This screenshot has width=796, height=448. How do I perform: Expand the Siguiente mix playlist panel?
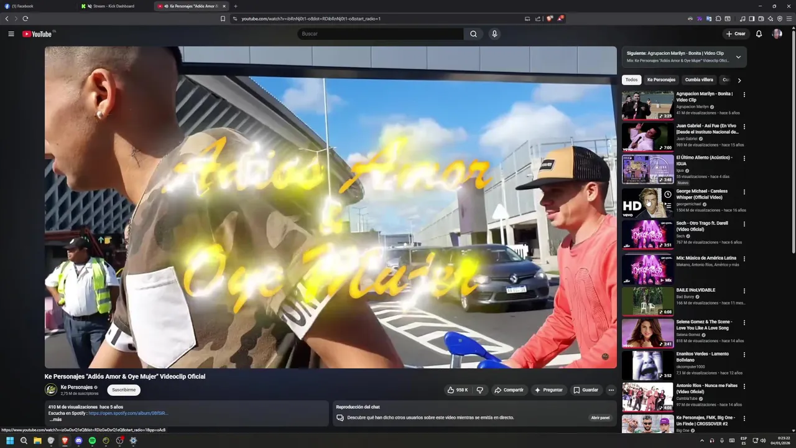click(738, 57)
